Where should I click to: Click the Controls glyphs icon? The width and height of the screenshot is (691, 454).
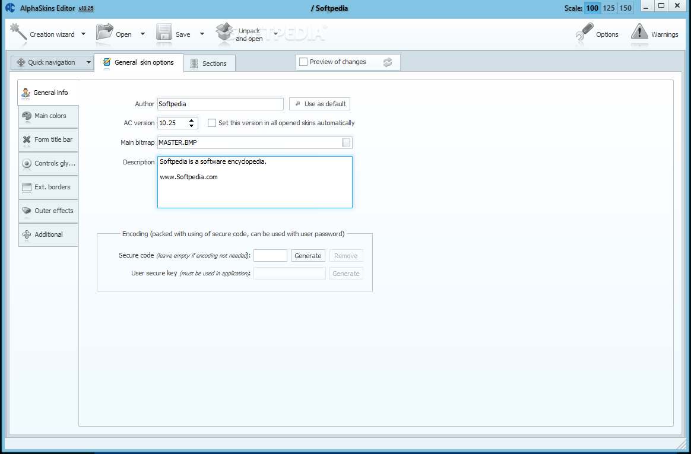27,163
